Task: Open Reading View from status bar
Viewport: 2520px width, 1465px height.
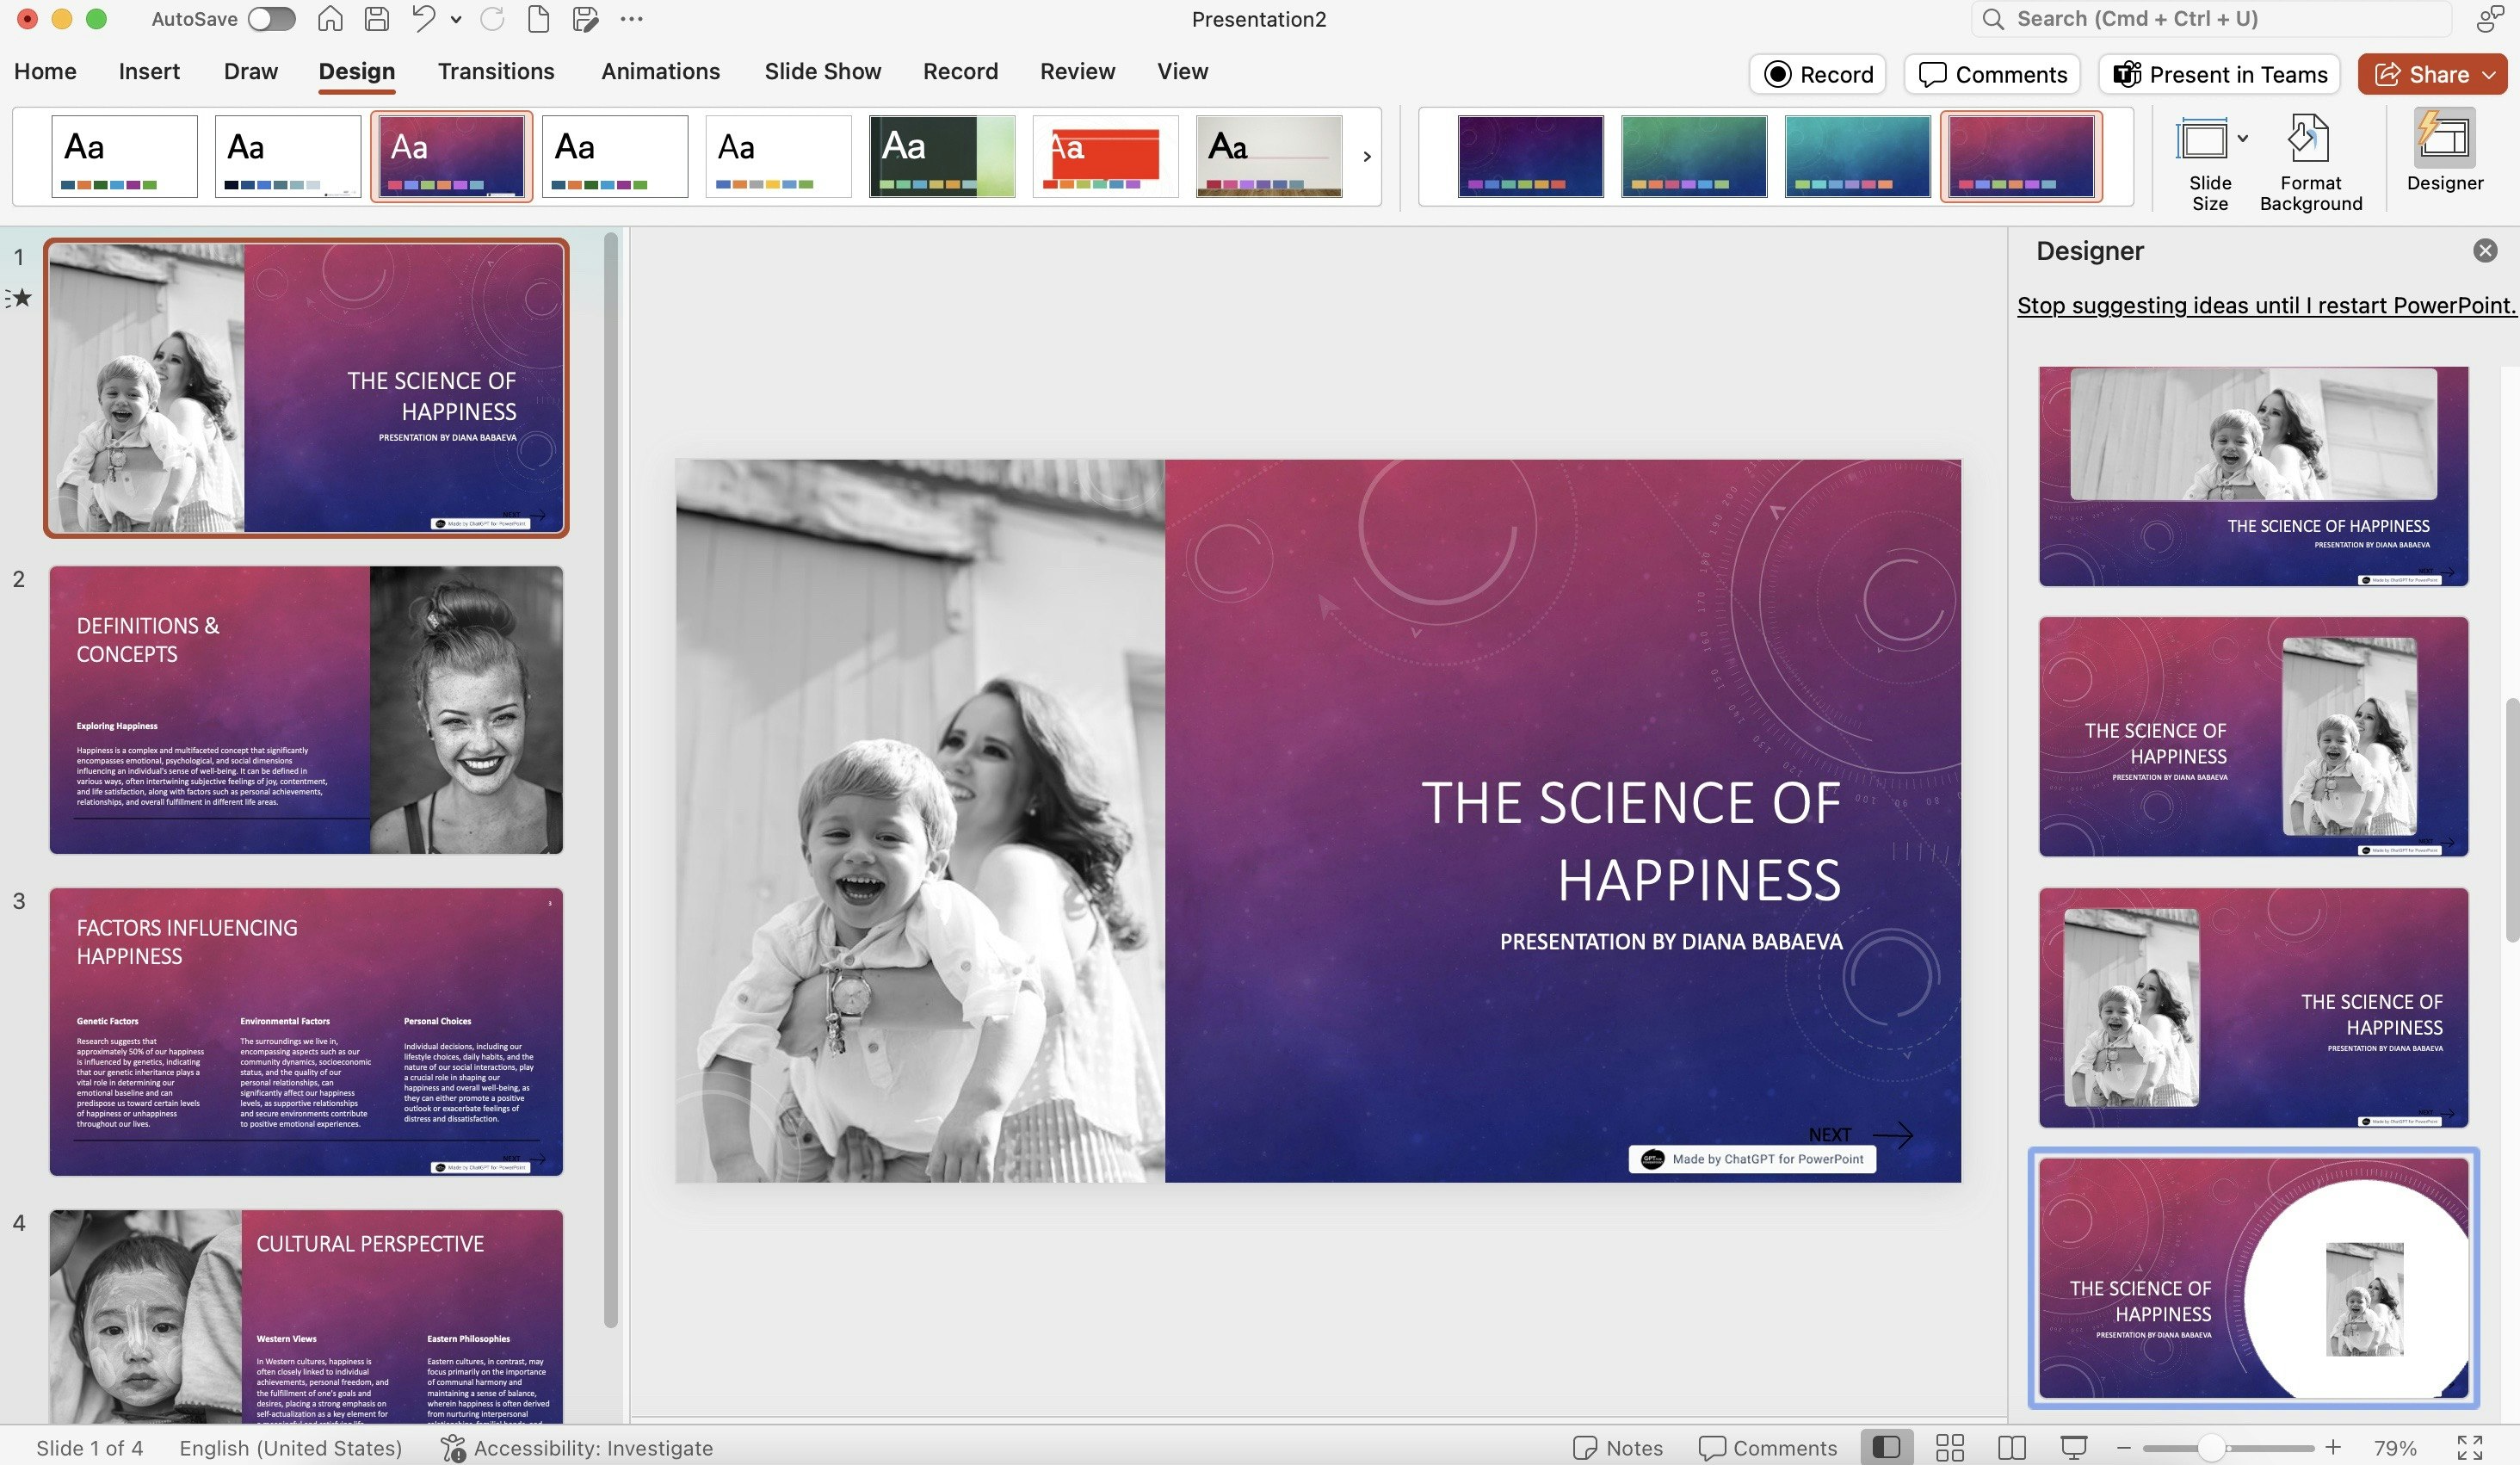Action: click(x=2011, y=1447)
